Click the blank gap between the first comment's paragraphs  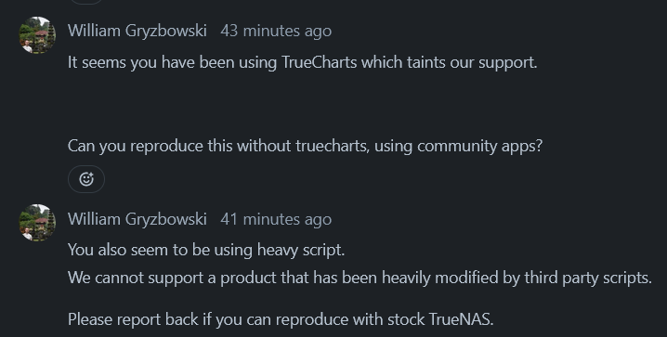click(x=303, y=104)
